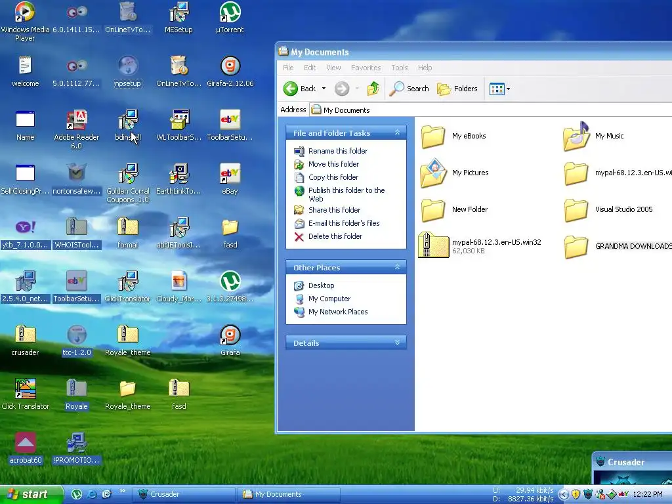672x504 pixels.
Task: Open the File menu
Action: [x=288, y=68]
